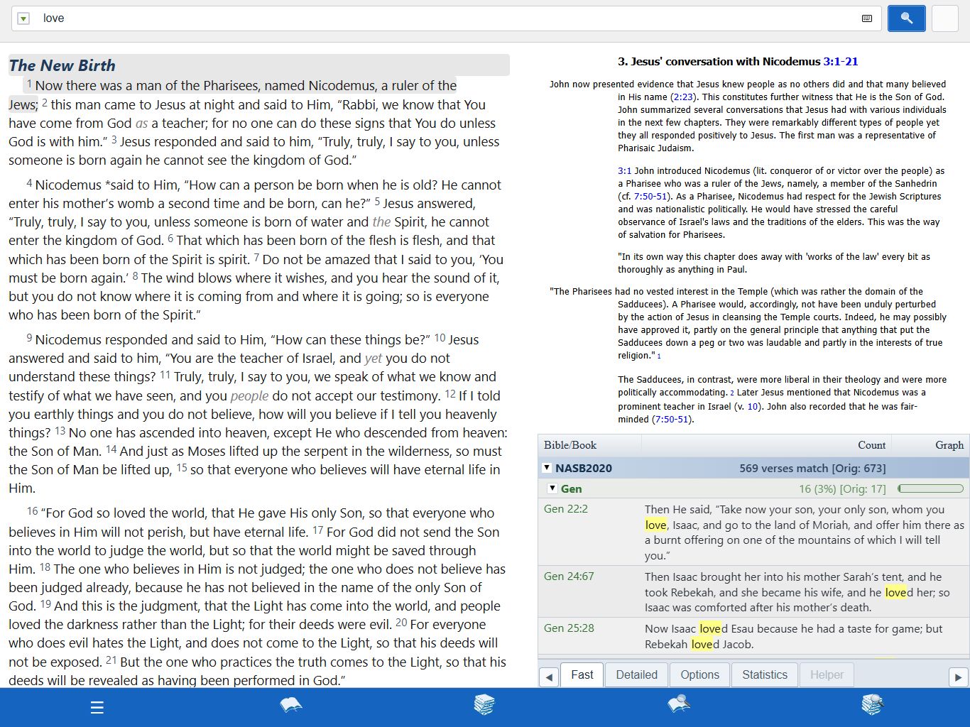Click the Graph column header
Screen dimensions: 970x727
930,445
